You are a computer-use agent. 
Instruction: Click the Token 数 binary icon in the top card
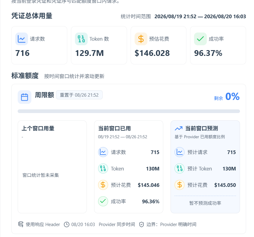coord(81,39)
